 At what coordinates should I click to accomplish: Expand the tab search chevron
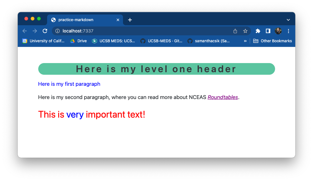pos(288,20)
